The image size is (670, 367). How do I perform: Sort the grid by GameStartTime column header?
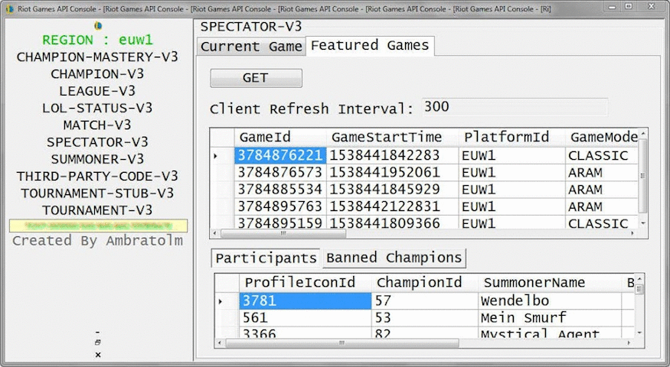(x=386, y=137)
